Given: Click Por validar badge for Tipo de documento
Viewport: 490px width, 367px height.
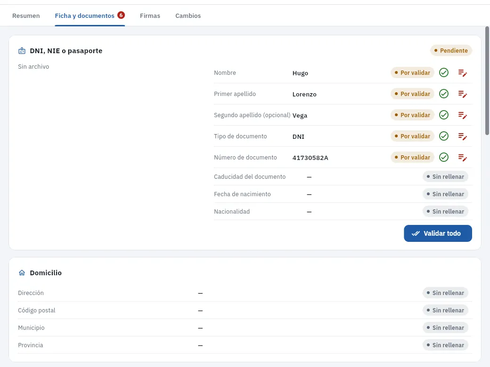Looking at the screenshot, I should (x=412, y=136).
